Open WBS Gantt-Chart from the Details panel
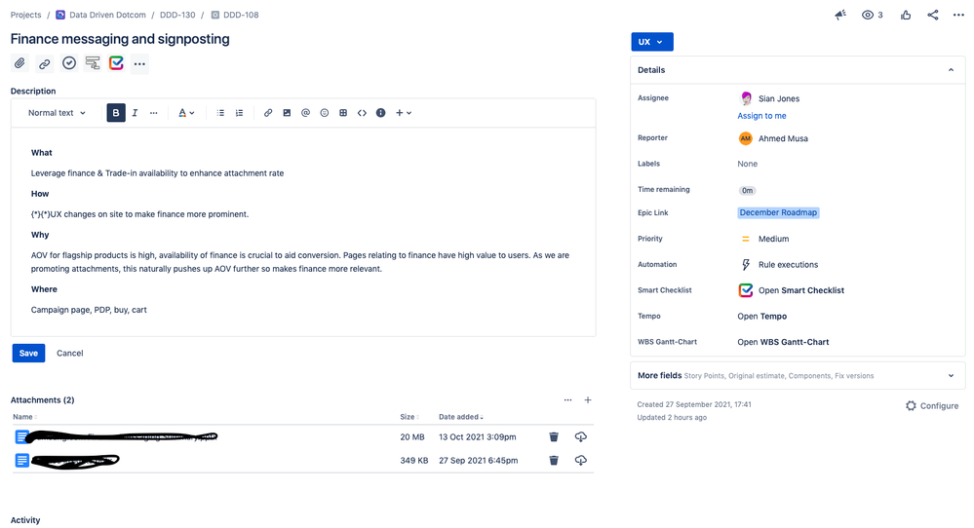Screen dimensions: 974x528 point(783,342)
